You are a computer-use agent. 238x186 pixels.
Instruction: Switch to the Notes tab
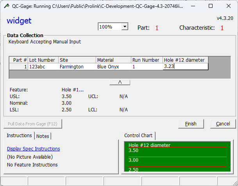click(x=43, y=136)
